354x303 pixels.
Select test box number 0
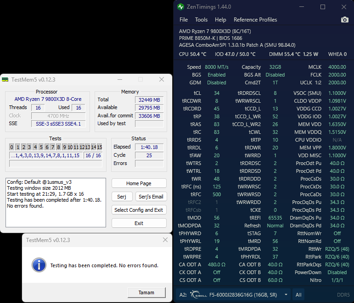point(12,147)
